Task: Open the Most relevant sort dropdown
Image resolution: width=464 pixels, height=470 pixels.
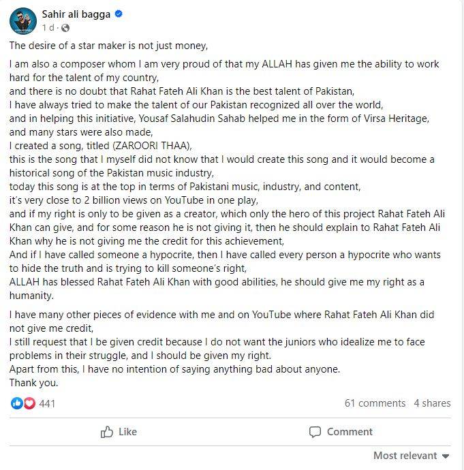Action: [412, 456]
